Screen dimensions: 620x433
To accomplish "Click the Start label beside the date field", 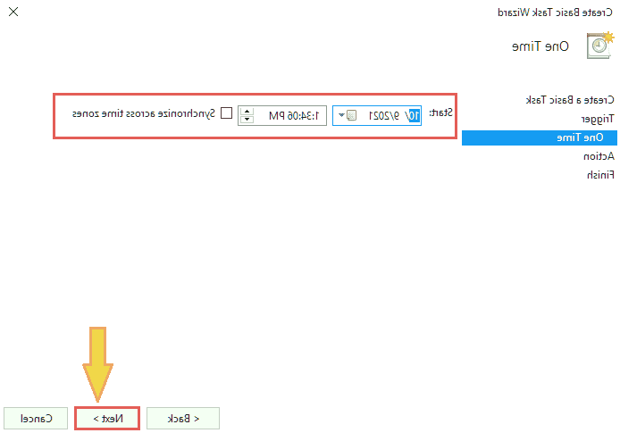I will point(440,113).
